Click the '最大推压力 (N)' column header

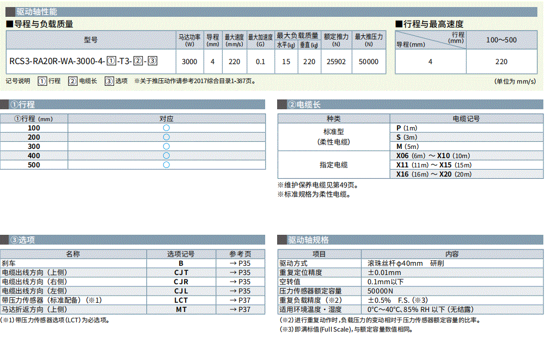369,40
